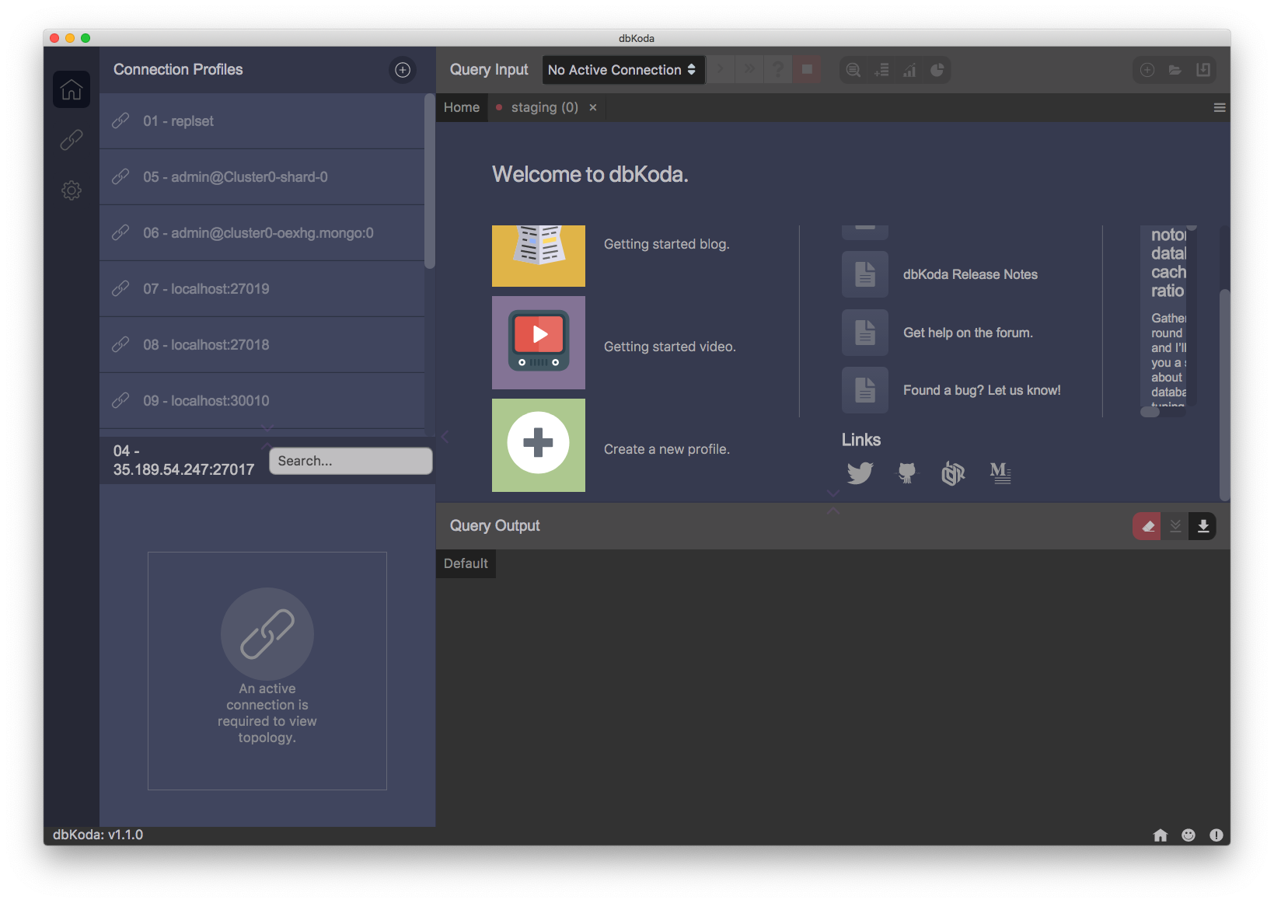
Task: Open the dbKoda logo link icon
Action: [x=953, y=472]
